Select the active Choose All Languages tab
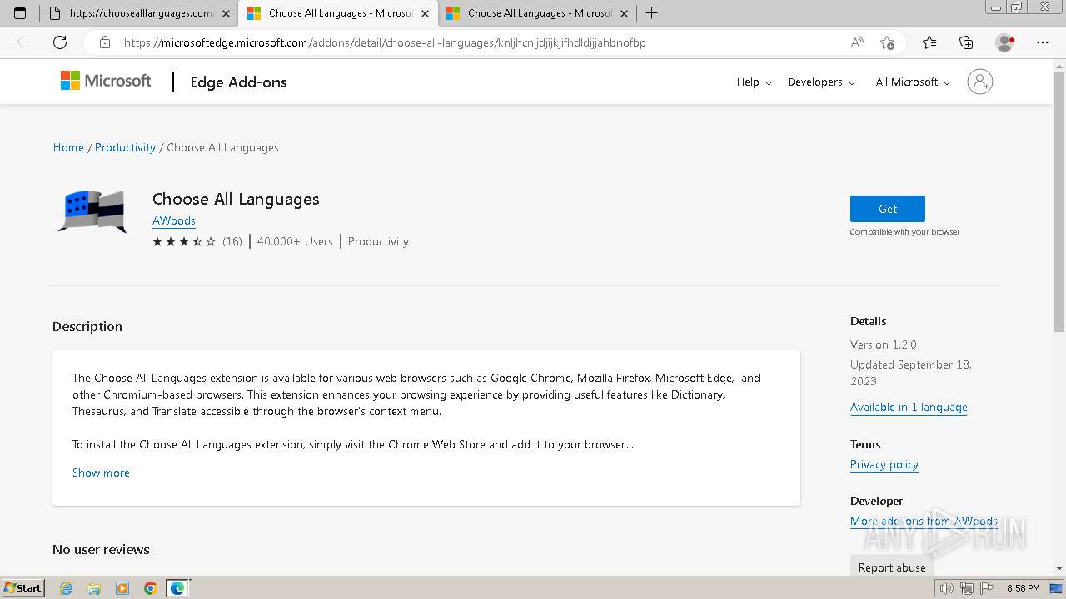The width and height of the screenshot is (1066, 599). click(x=338, y=13)
